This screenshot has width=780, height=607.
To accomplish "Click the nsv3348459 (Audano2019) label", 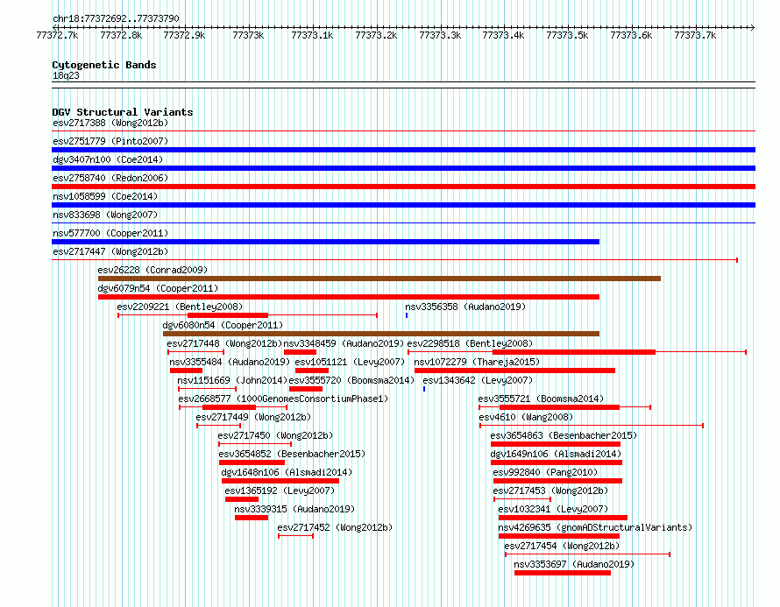I will (x=344, y=343).
